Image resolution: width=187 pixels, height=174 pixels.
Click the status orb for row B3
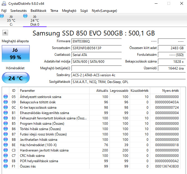(x=6, y=118)
